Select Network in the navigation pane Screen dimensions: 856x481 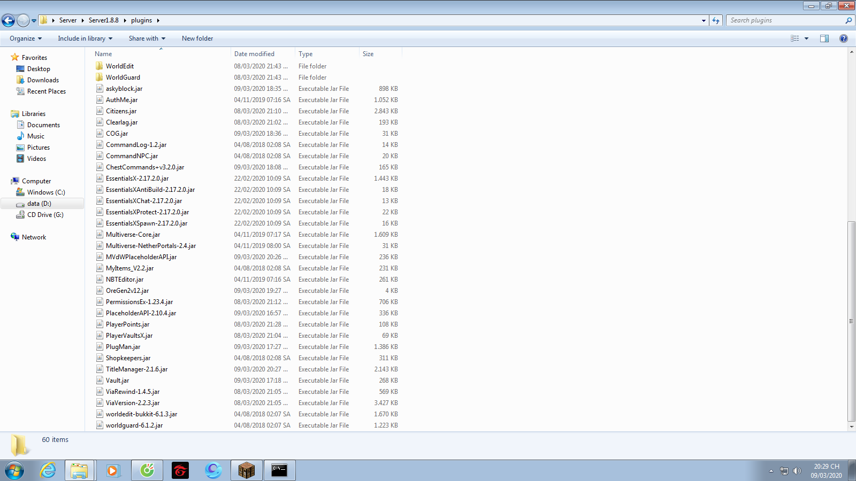34,237
